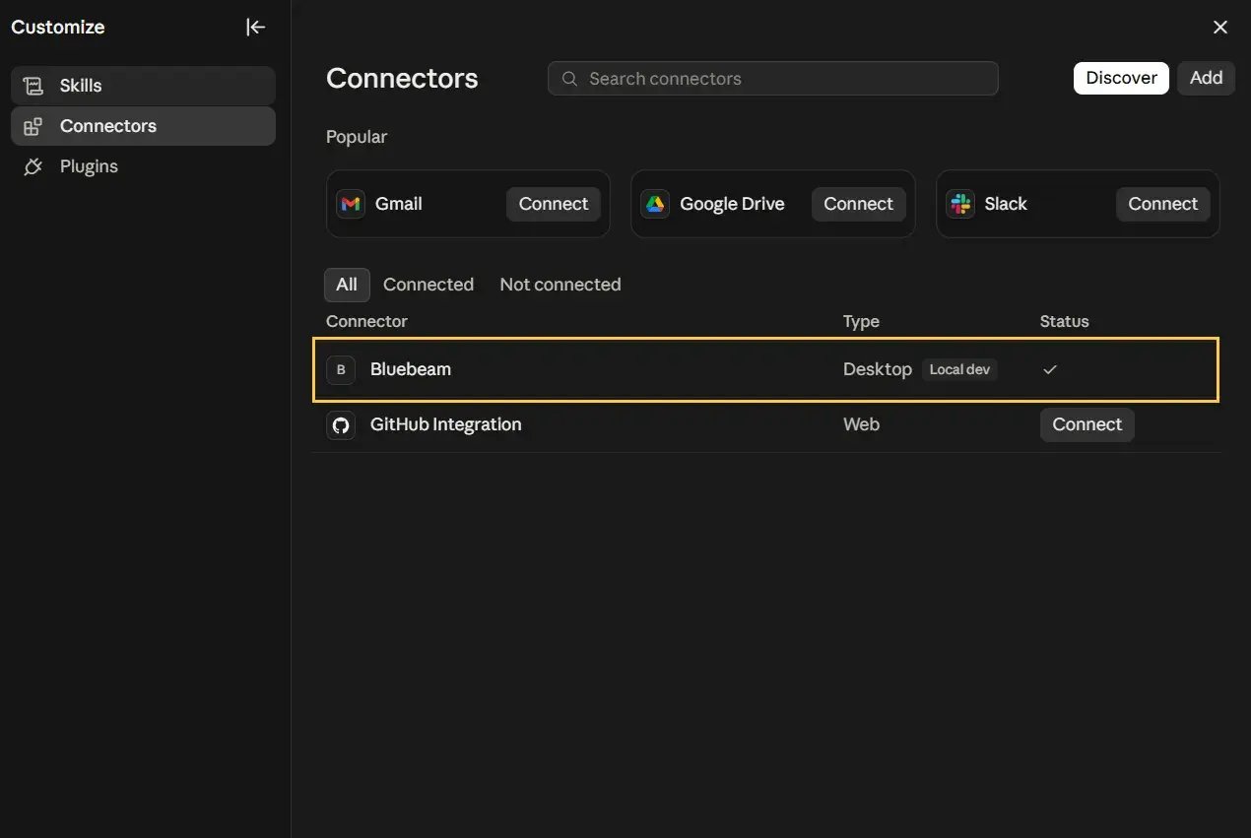Click the Discover button
The width and height of the screenshot is (1251, 838).
pos(1121,78)
